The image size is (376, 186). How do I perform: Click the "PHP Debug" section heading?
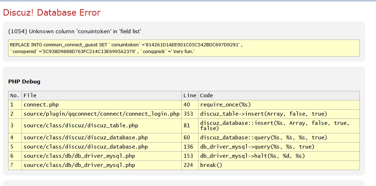tap(24, 82)
